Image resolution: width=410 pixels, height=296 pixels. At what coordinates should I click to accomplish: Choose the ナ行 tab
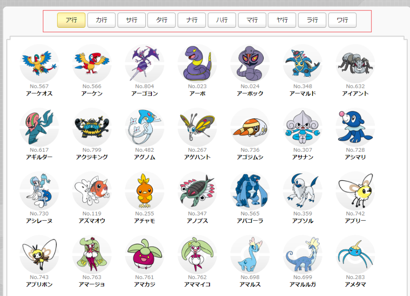coord(192,20)
